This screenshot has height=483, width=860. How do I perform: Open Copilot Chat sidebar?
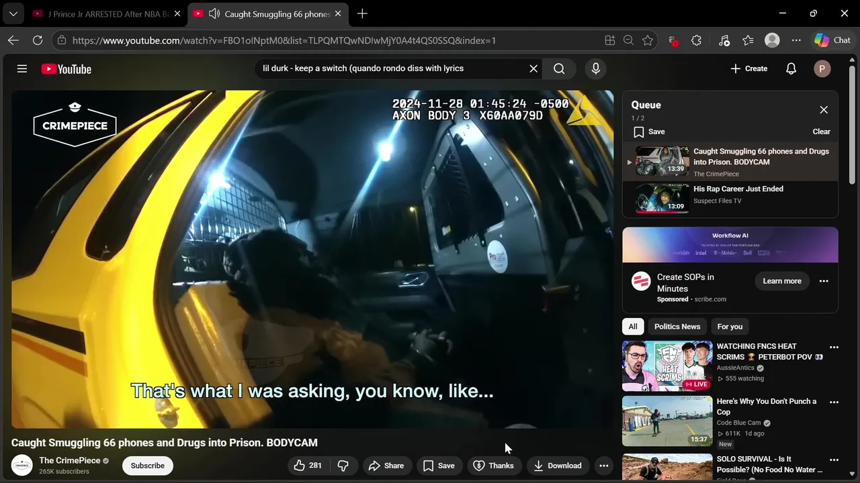pos(833,40)
